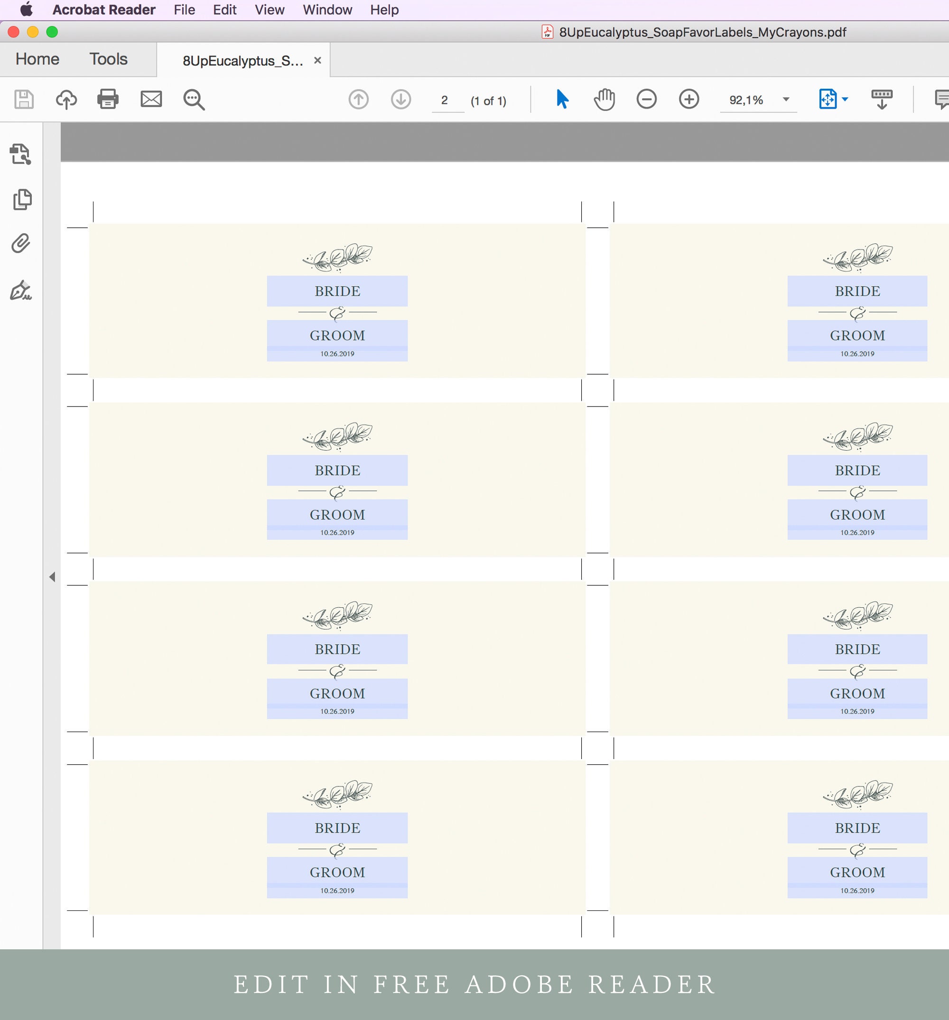
Task: Open the comment tool icon
Action: point(941,100)
